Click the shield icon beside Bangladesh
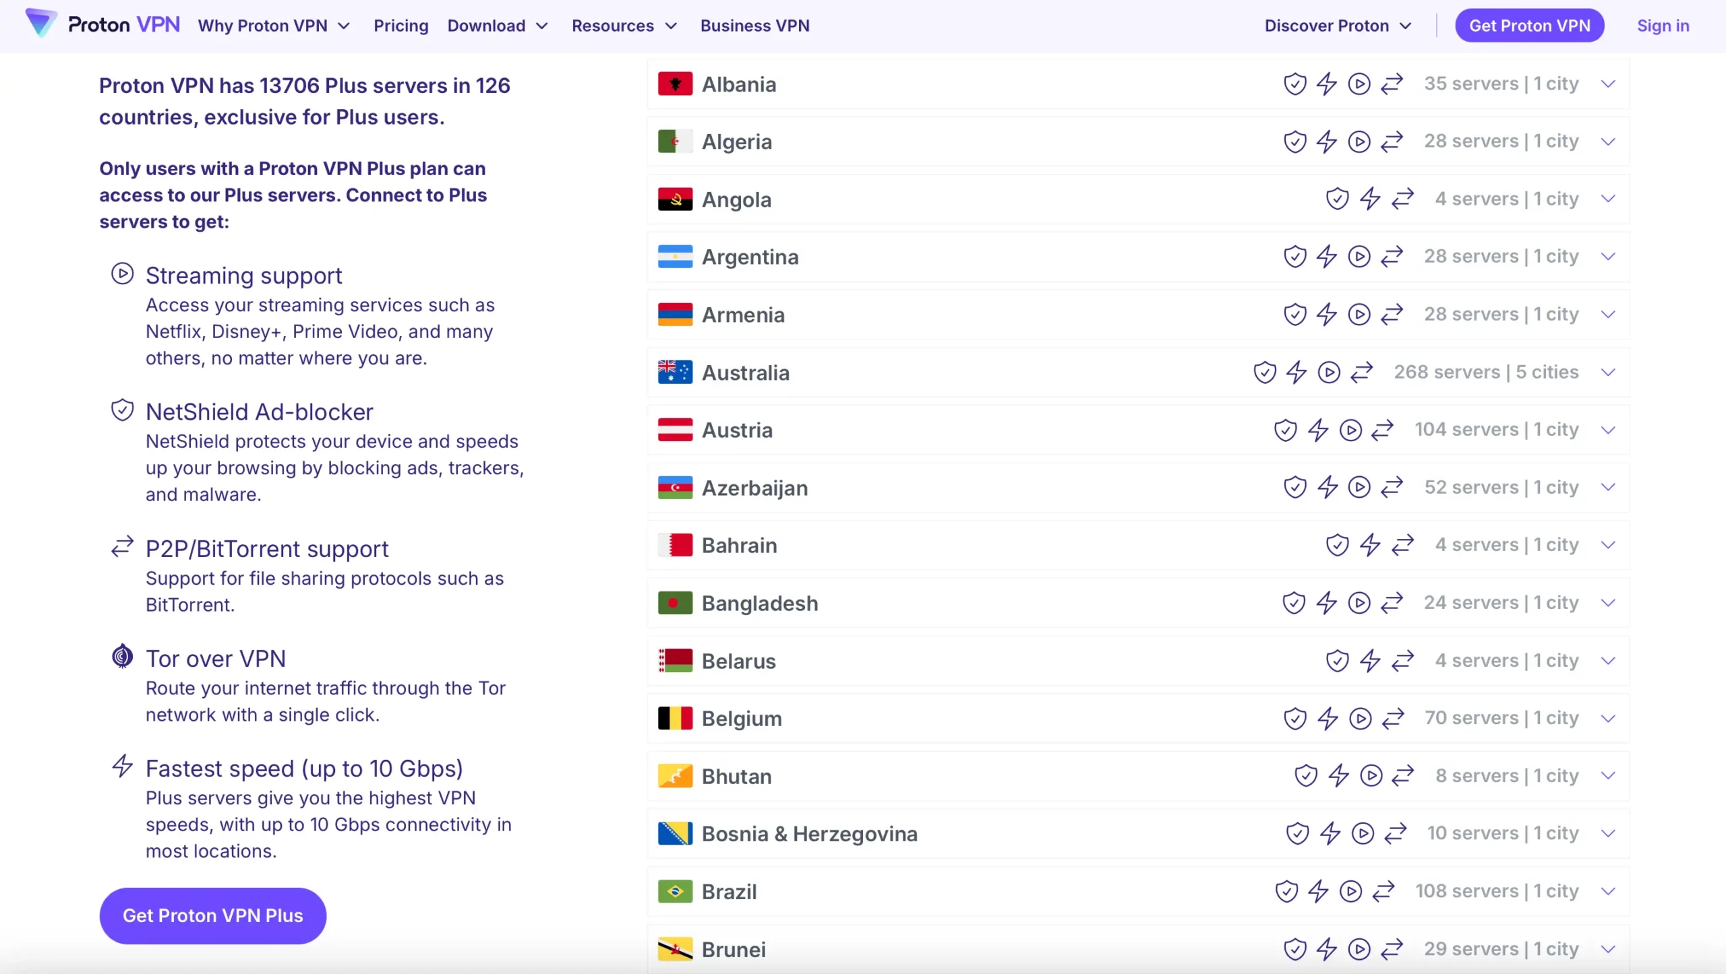 (x=1293, y=604)
